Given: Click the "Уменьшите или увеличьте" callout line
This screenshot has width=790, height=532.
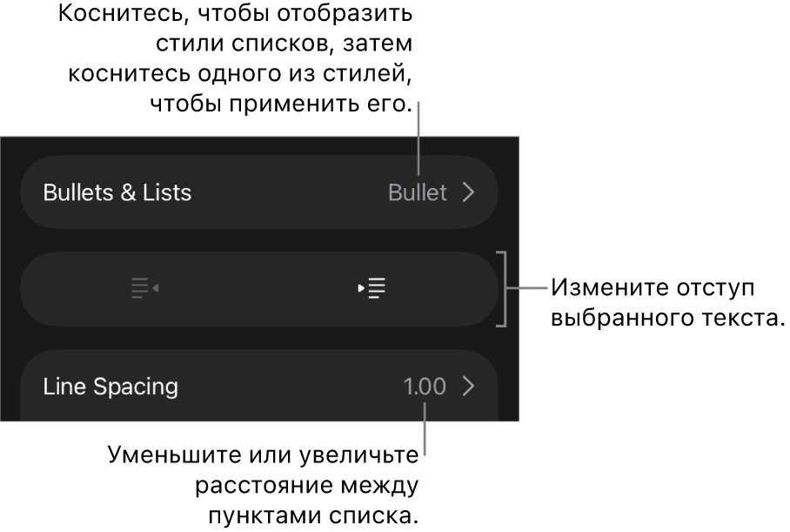Looking at the screenshot, I should [264, 455].
